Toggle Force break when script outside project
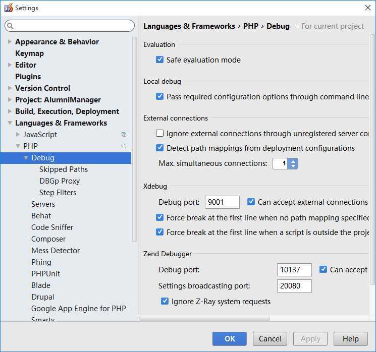 (x=159, y=232)
